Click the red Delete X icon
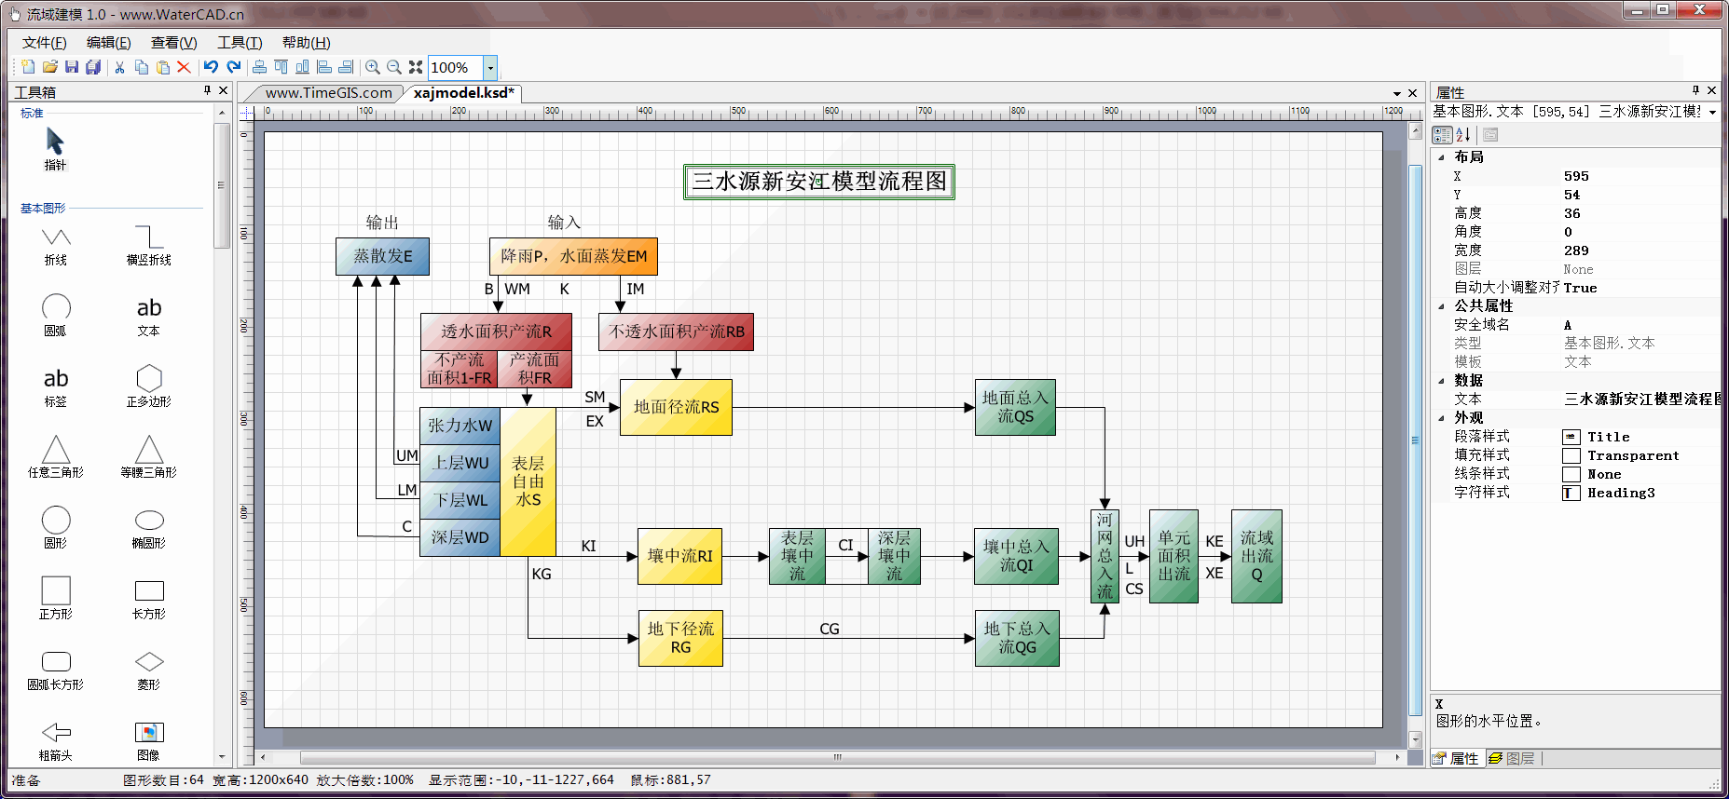1729x799 pixels. (x=184, y=67)
